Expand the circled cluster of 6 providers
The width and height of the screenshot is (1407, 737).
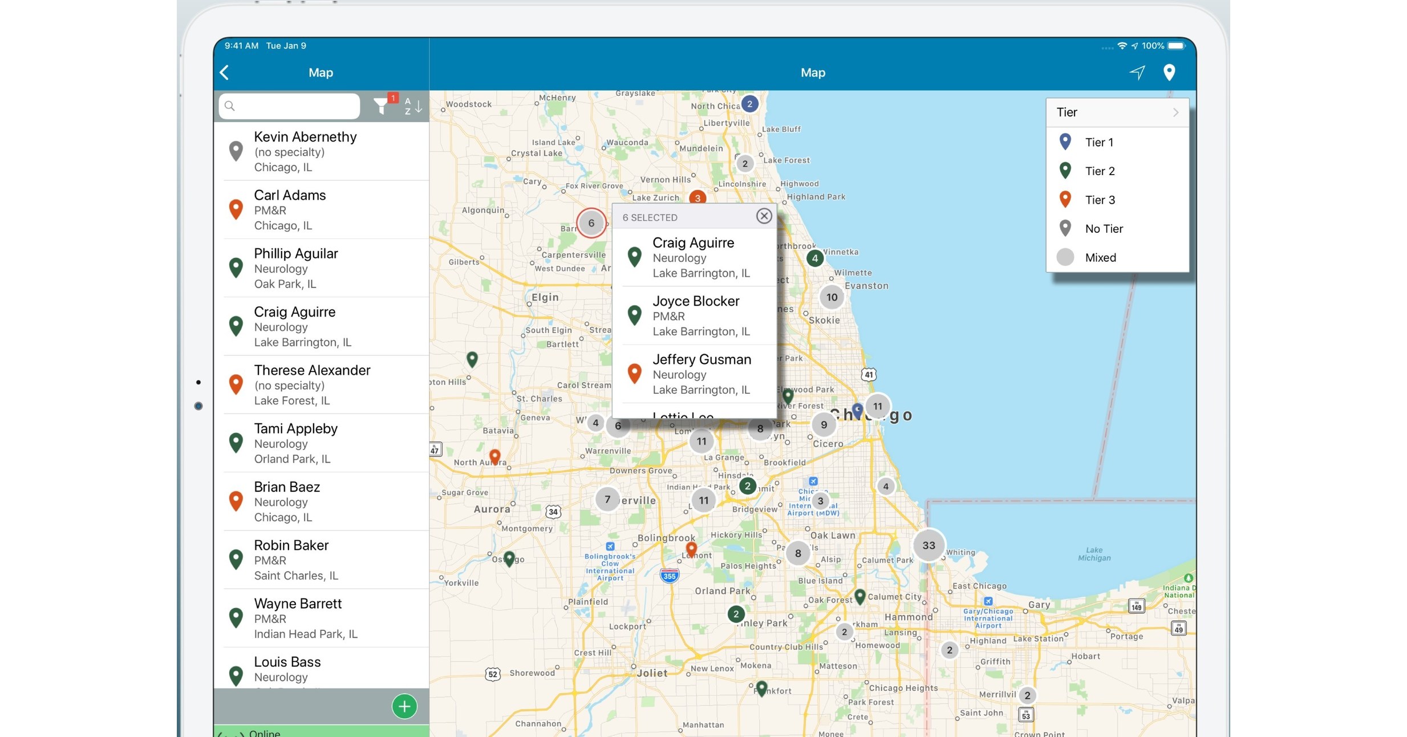click(x=591, y=222)
